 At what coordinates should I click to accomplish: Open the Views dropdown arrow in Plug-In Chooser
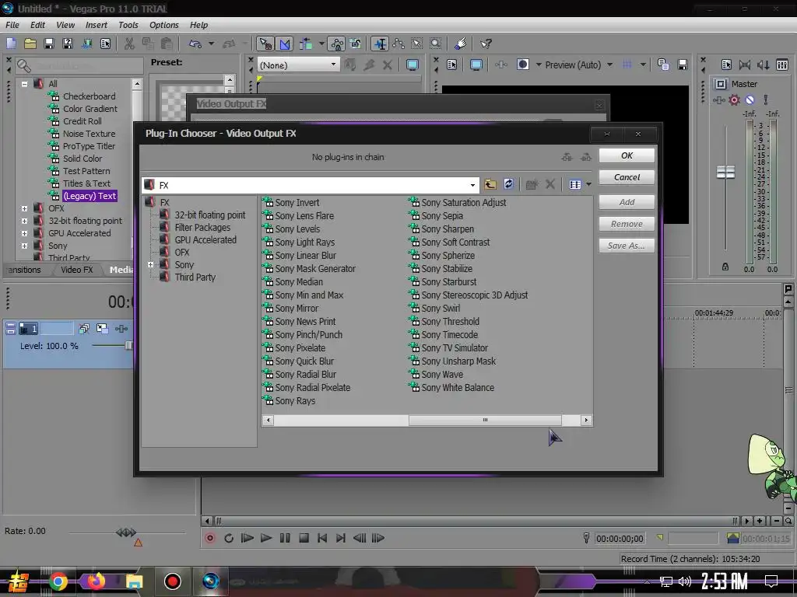(x=588, y=184)
